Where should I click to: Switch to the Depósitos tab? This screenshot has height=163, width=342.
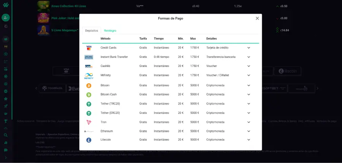pyautogui.click(x=92, y=31)
